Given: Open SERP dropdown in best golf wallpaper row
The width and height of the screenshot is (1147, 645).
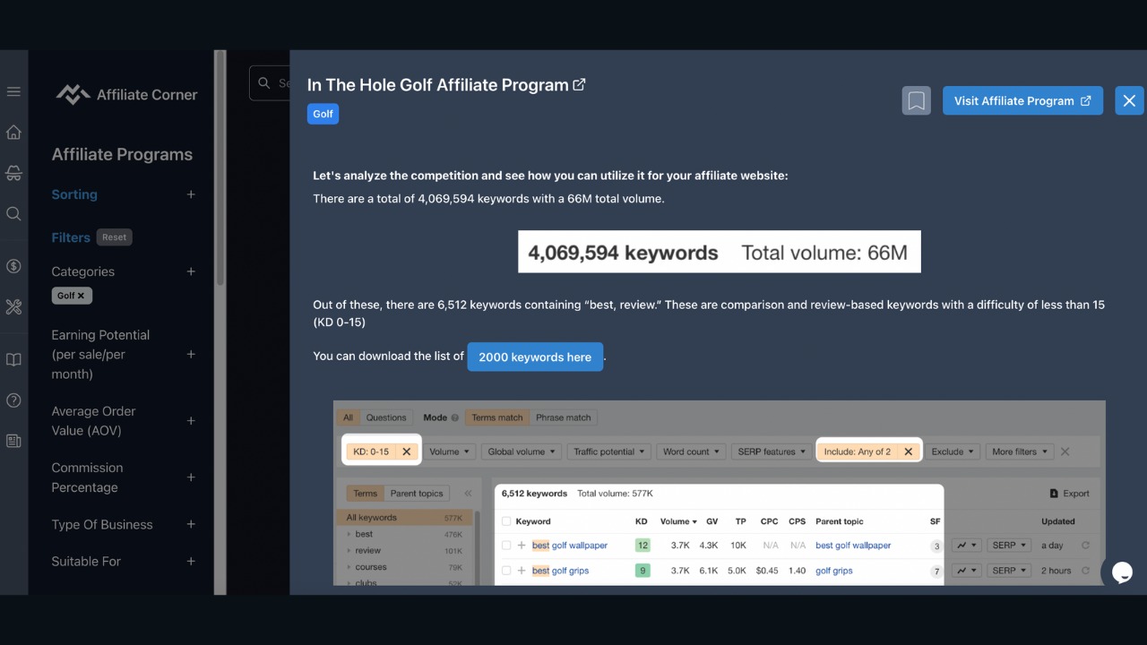Looking at the screenshot, I should coord(1009,546).
